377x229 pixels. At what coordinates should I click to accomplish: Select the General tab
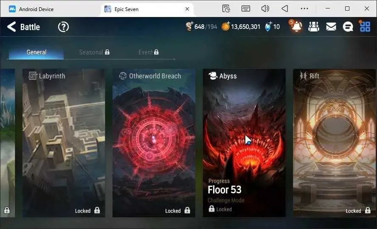pos(37,52)
